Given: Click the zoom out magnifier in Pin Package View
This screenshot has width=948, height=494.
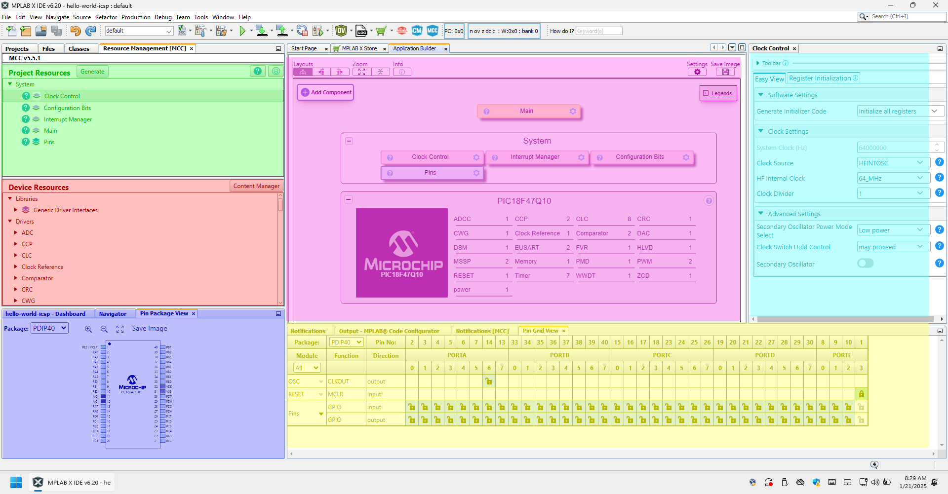Looking at the screenshot, I should pyautogui.click(x=104, y=329).
